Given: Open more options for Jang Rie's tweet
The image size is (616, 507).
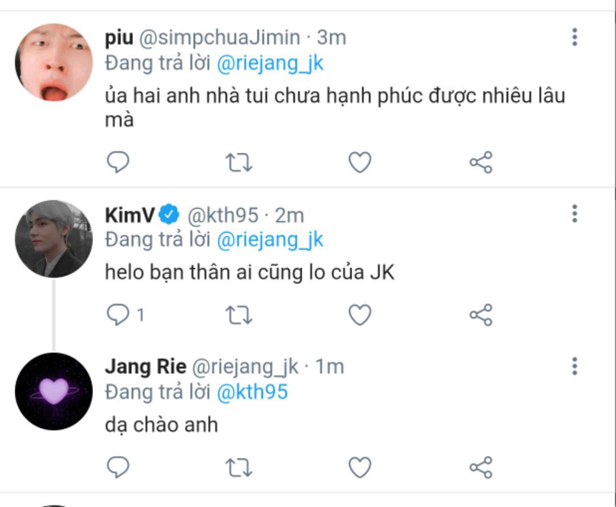Looking at the screenshot, I should point(574,366).
